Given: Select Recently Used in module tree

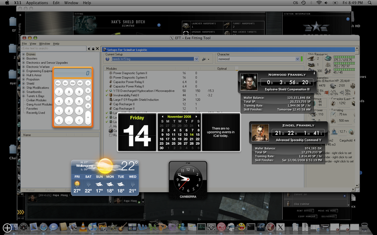Looking at the screenshot, I should pyautogui.click(x=36, y=113).
